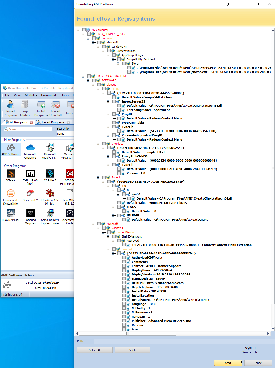Select Publisher - Advanced Micro Devices, Inc. row

[x=161, y=321]
